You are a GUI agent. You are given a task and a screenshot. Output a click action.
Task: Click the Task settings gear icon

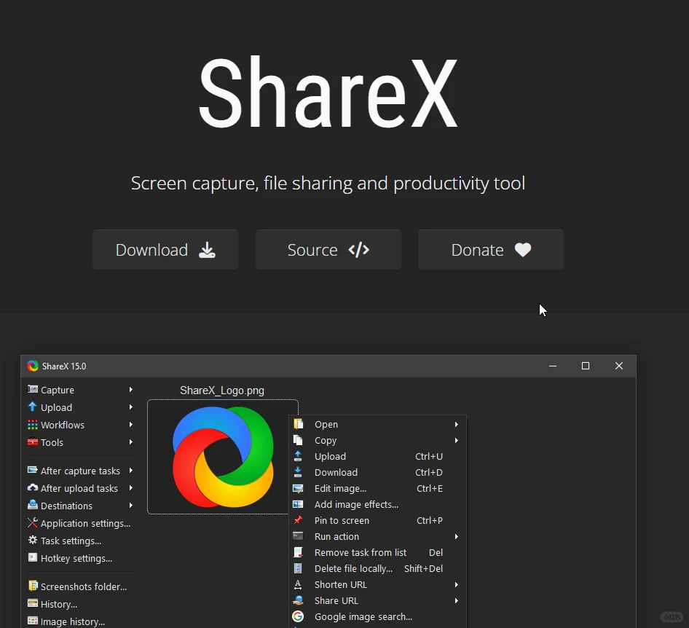pyautogui.click(x=33, y=541)
